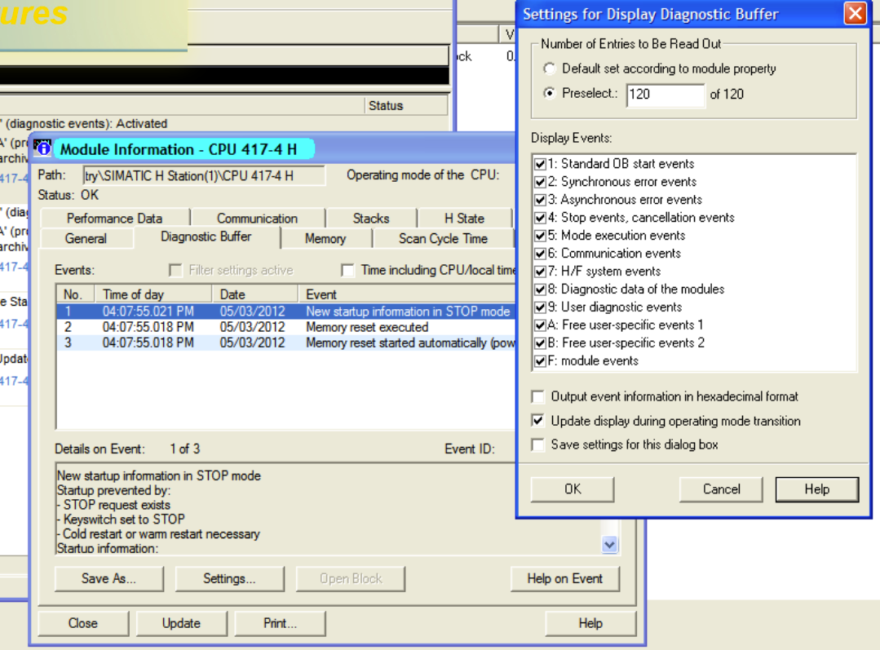Click the Filter settings active checkbox
Viewport: 880px width, 650px height.
point(175,271)
